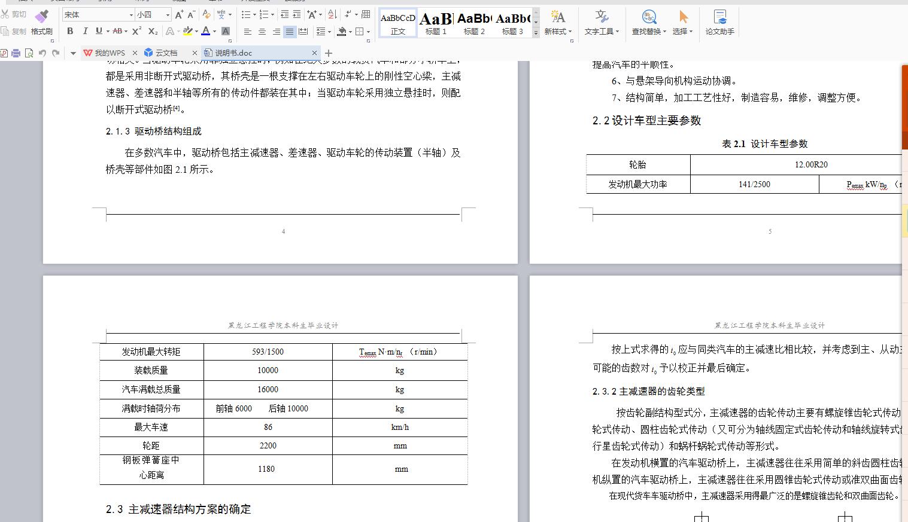
Task: Click the text effects outlined A icon
Action: (x=170, y=31)
